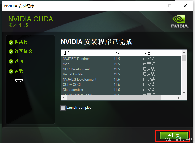Image resolution: width=195 pixels, height=143 pixels.
Task: Select the 安装 step label
Action: [x=19, y=71]
